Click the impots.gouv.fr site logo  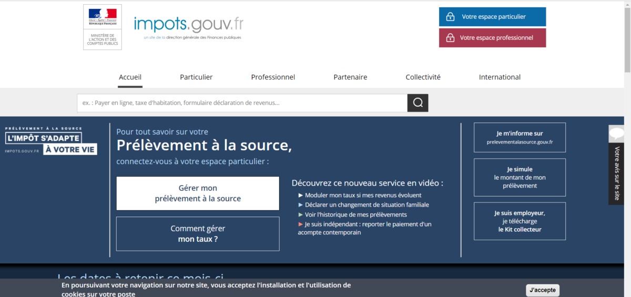tap(189, 27)
